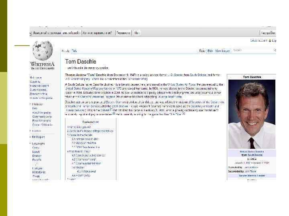This screenshot has width=289, height=216.
Task: Click the Wikipedia globe logo
Action: tap(43, 51)
